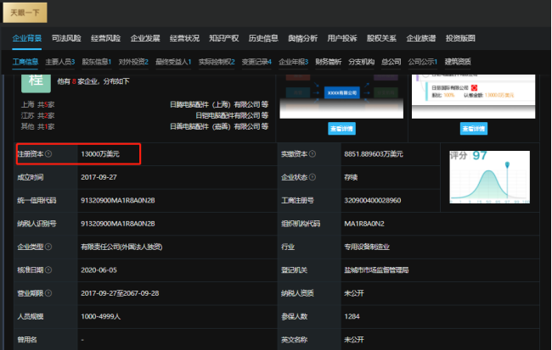Open the 其他 row company link
This screenshot has width=552, height=350.
click(x=216, y=126)
